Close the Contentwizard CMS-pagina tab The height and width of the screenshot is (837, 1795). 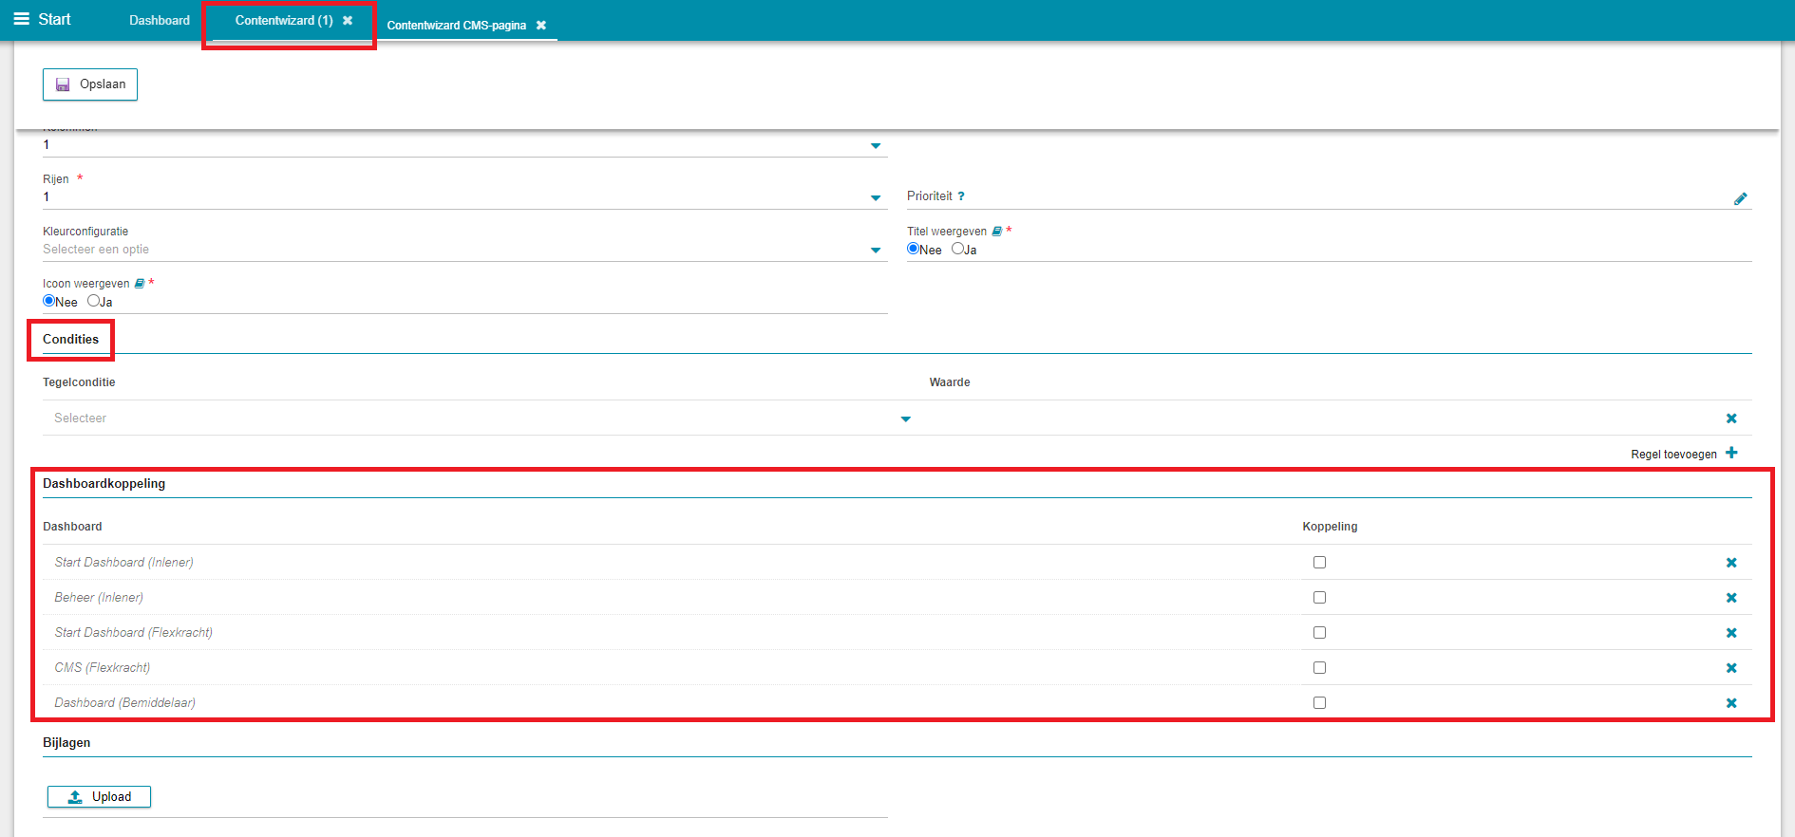click(541, 26)
